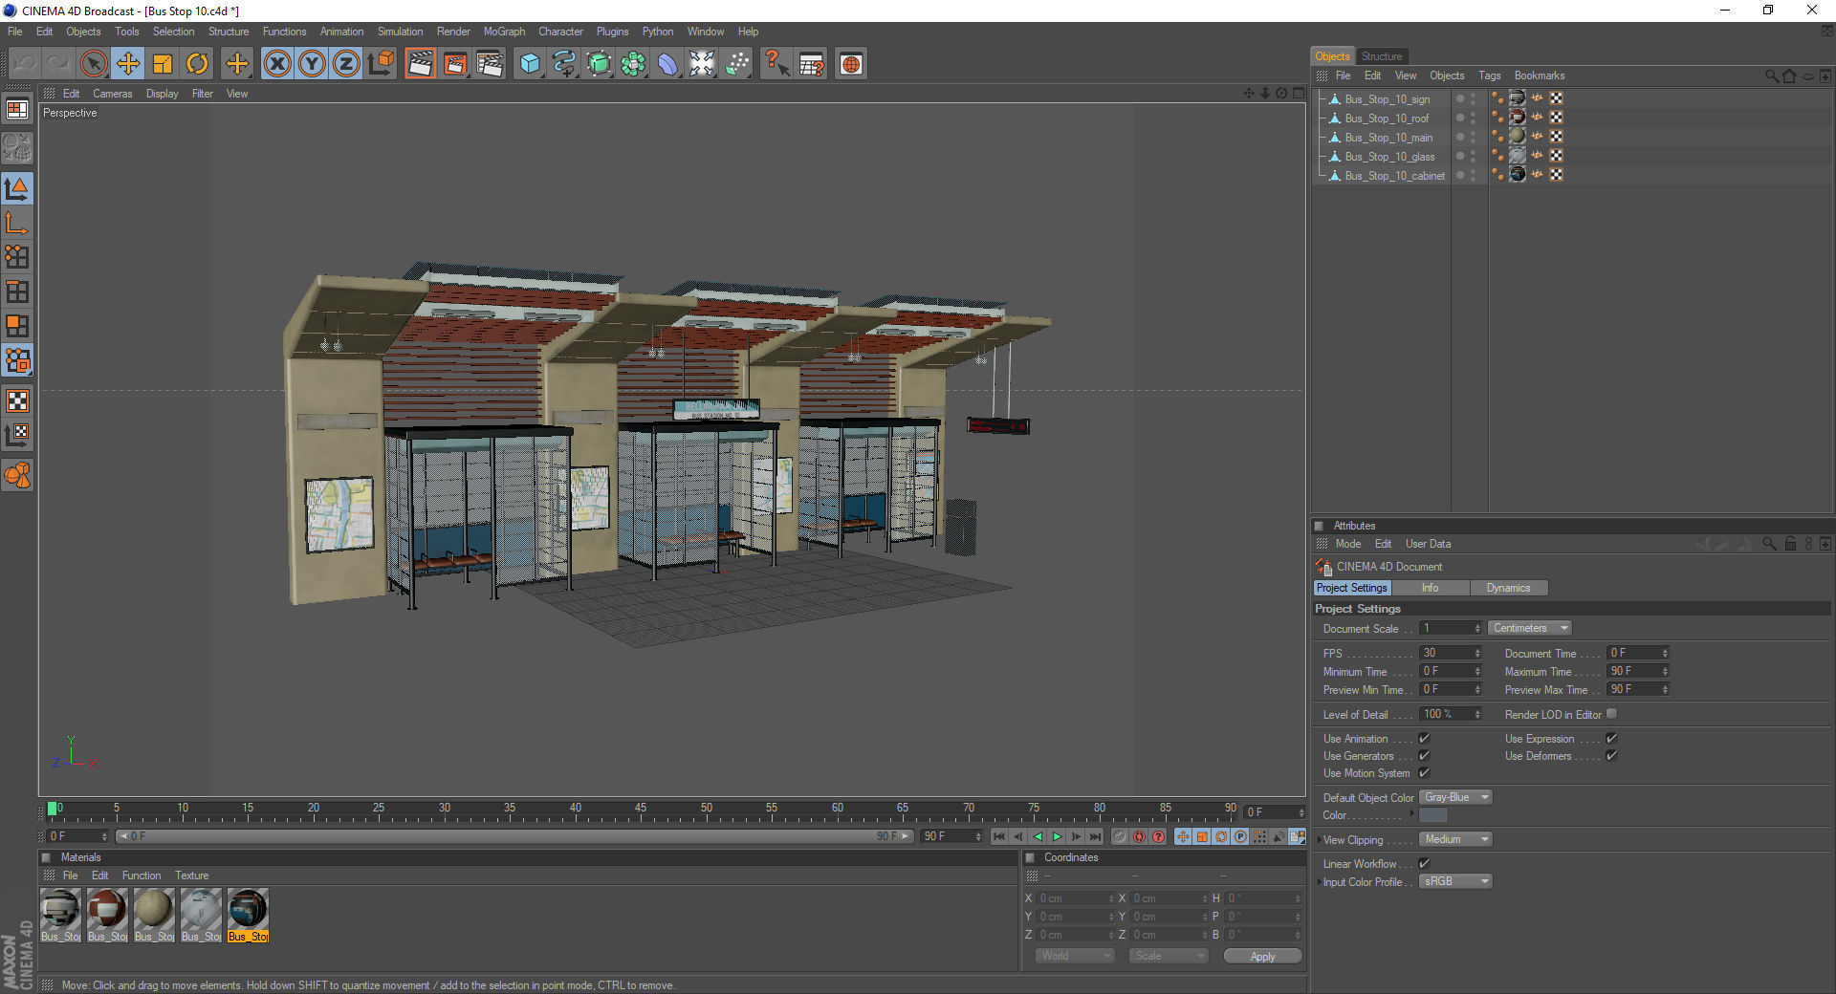Toggle Linear Workflow checkbox
1836x994 pixels.
pyautogui.click(x=1424, y=864)
